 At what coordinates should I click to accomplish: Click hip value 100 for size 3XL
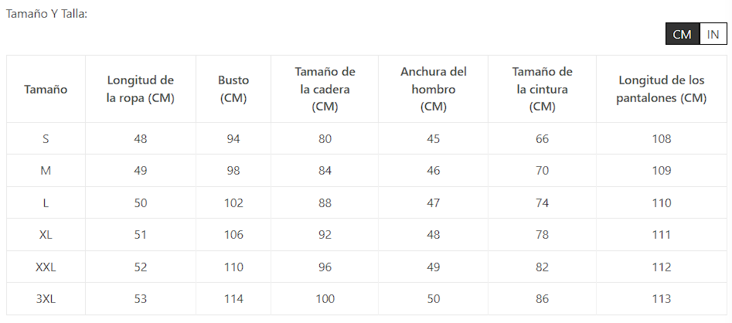[x=325, y=298]
